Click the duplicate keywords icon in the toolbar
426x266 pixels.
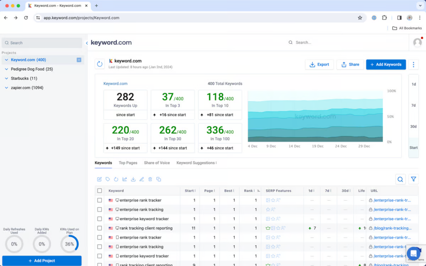coord(159,179)
